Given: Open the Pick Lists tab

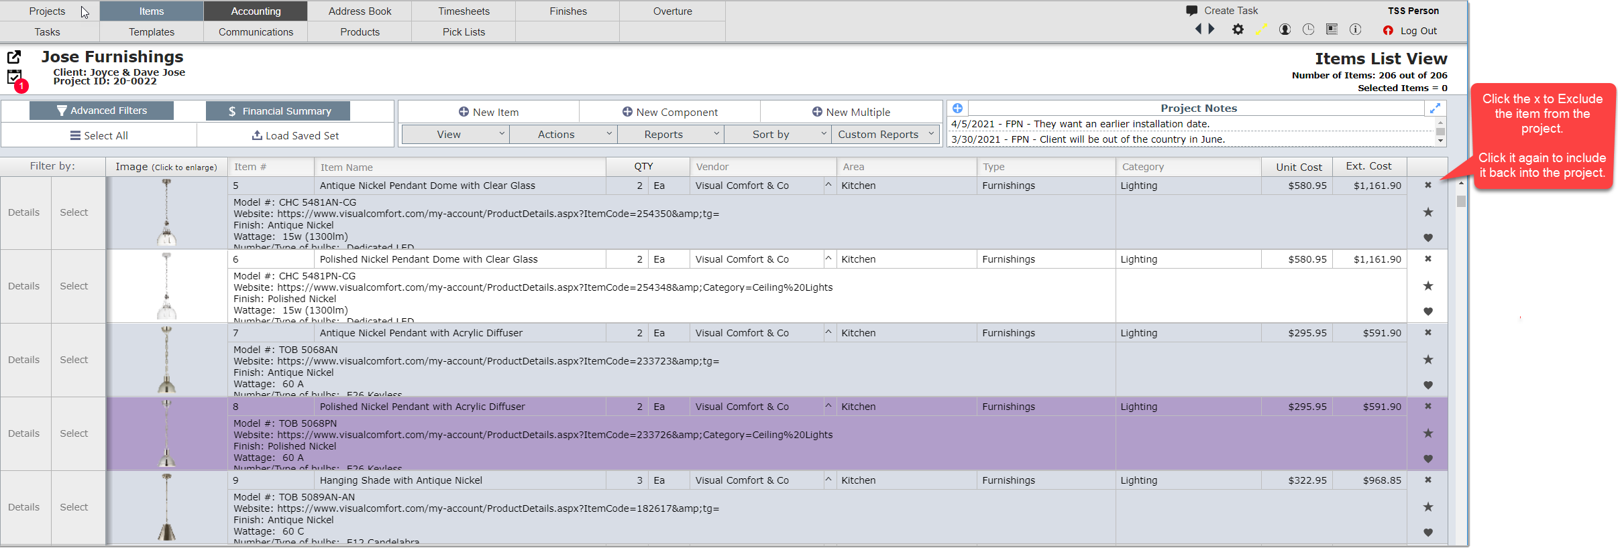Looking at the screenshot, I should (x=464, y=32).
